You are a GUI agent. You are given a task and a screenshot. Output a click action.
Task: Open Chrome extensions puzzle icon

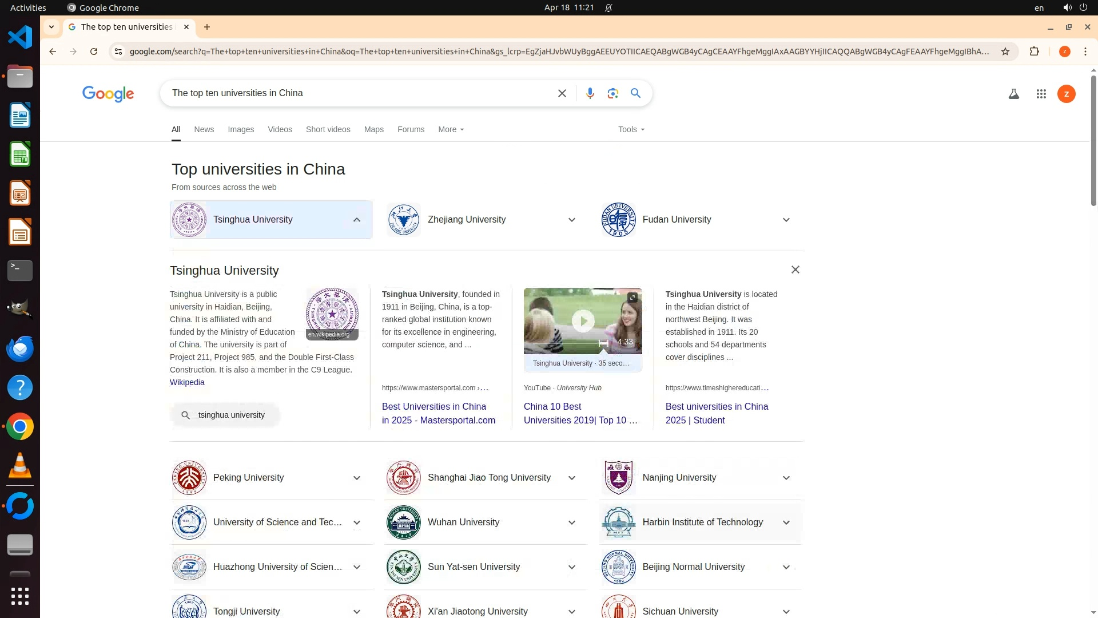[x=1034, y=51]
